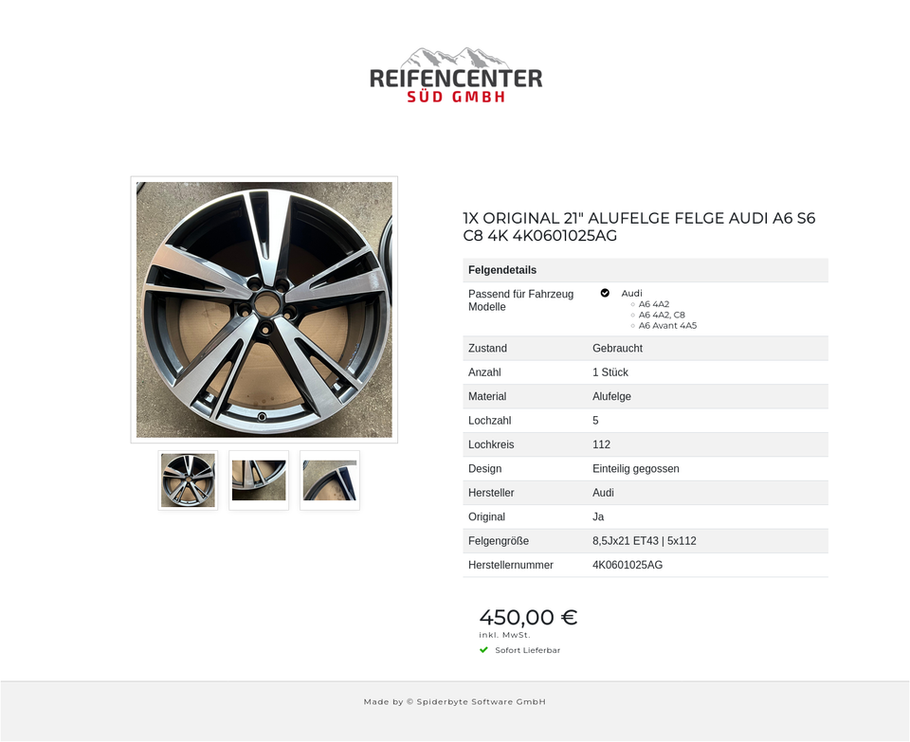
Task: Click the A6 4A2, C8 model entry
Action: coord(662,315)
